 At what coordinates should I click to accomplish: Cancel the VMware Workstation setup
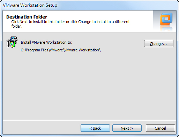point(161,128)
